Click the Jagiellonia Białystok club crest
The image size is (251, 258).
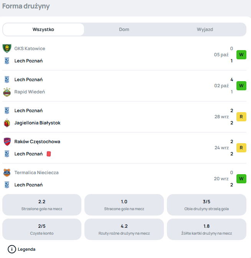7,123
